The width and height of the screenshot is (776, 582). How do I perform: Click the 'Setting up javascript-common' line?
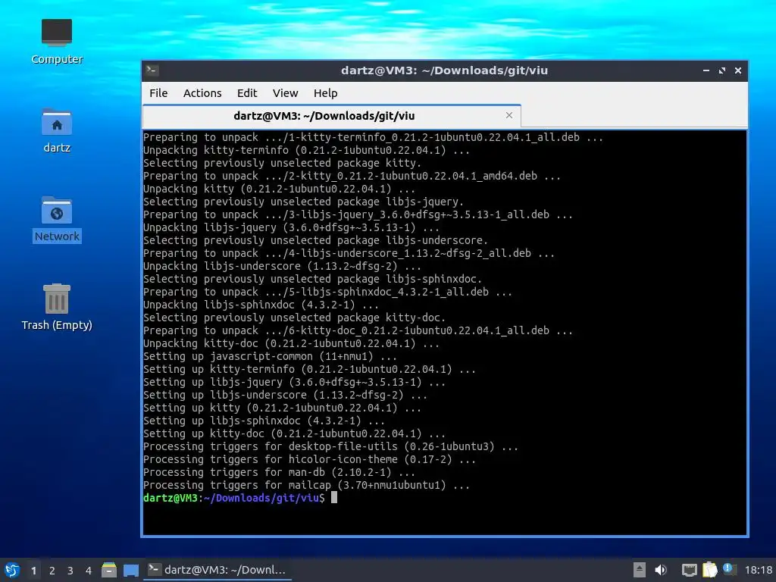[270, 356]
